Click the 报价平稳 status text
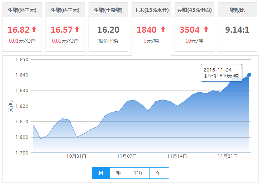This screenshot has height=185, width=261. pyautogui.click(x=108, y=41)
